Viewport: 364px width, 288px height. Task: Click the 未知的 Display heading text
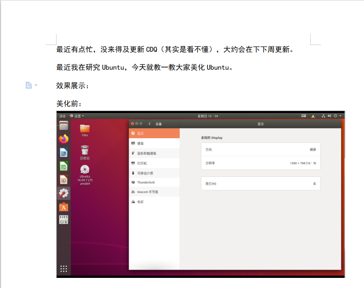pyautogui.click(x=212, y=138)
